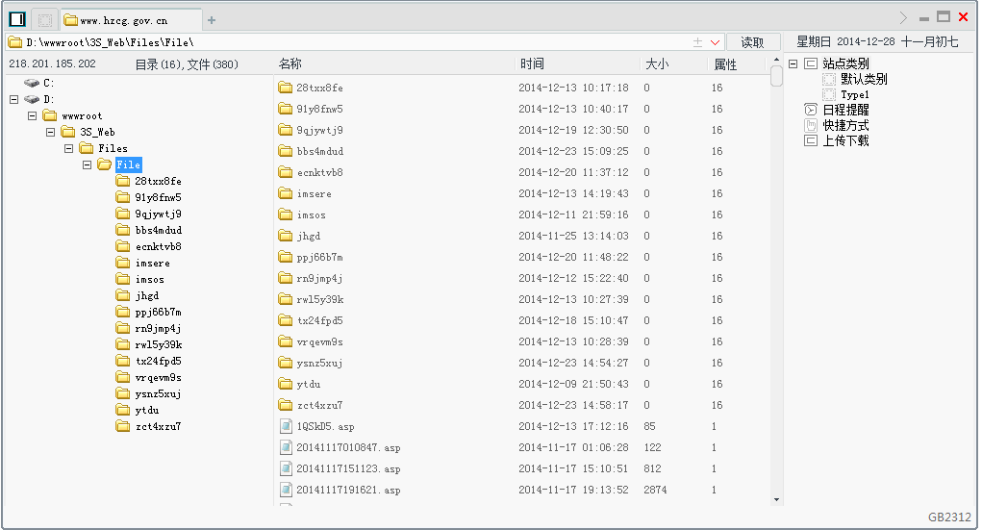The image size is (982, 530).
Task: Collapse the 站点类别 node
Action: click(793, 63)
